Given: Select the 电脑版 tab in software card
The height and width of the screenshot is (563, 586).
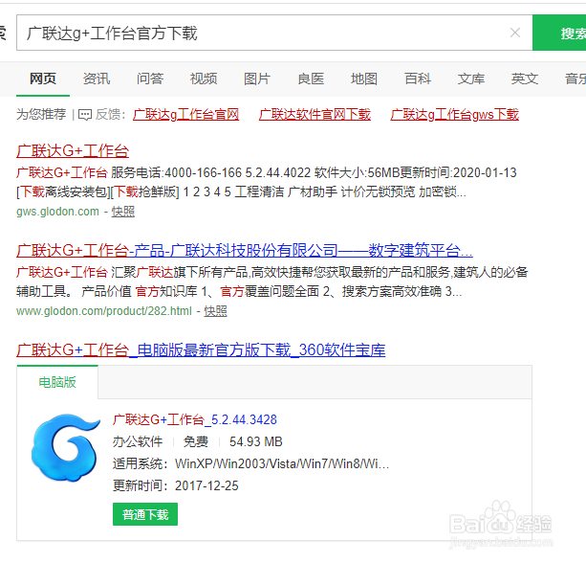Looking at the screenshot, I should tap(57, 382).
